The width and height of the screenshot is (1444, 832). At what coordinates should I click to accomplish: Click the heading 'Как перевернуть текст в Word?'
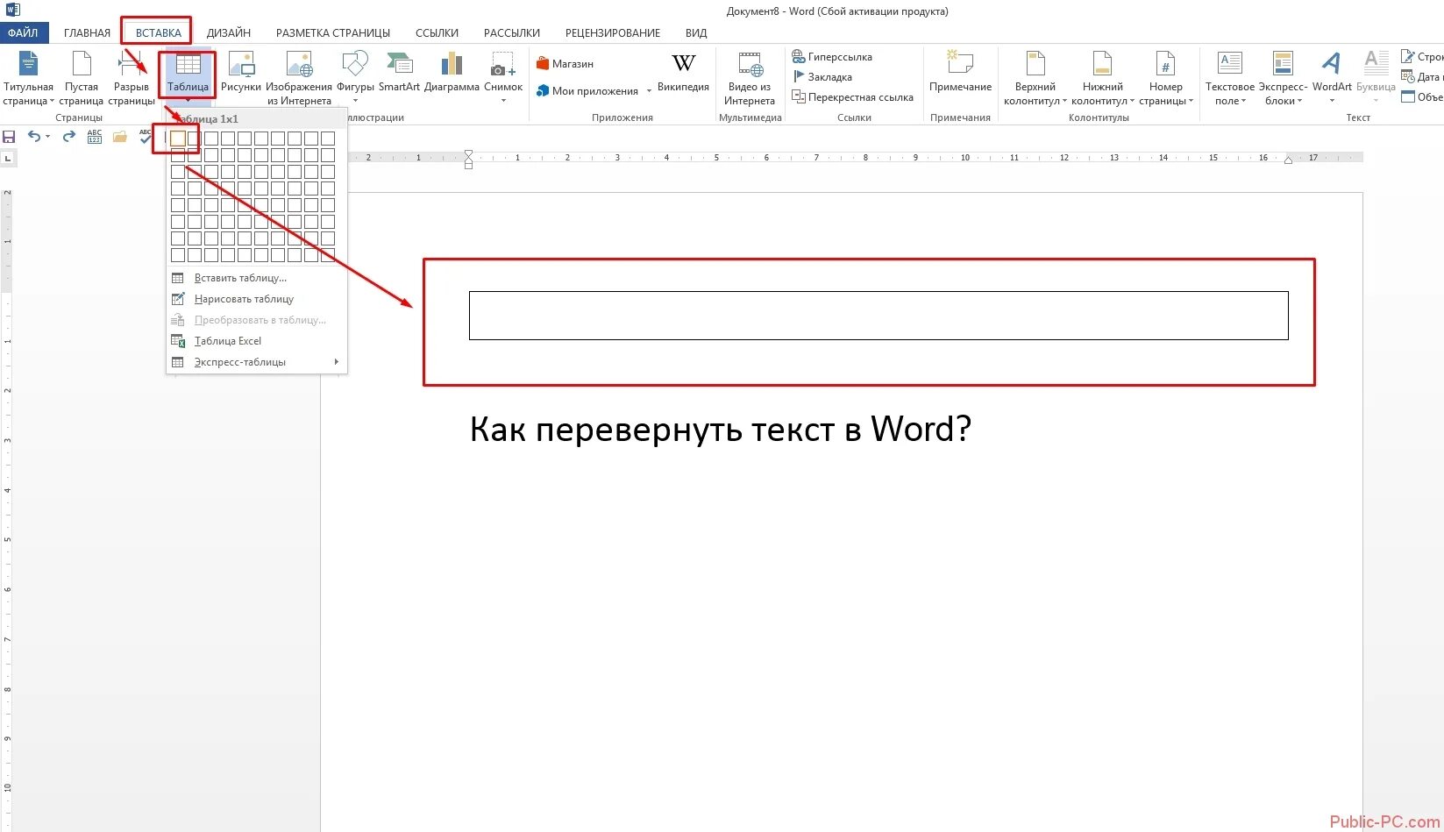tap(721, 430)
